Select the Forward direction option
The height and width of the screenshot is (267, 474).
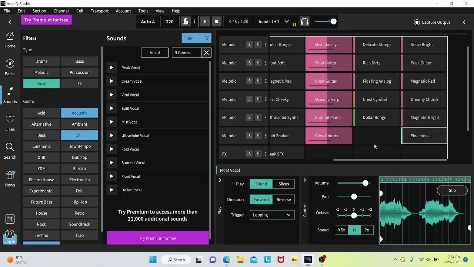[x=261, y=200]
